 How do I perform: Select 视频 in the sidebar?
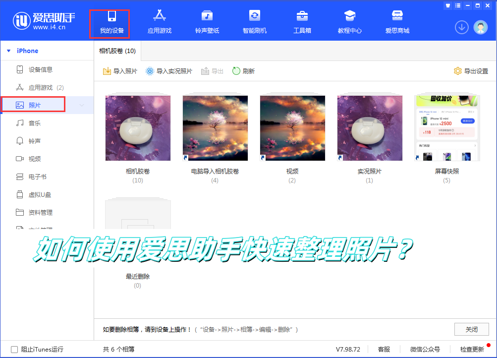pos(47,159)
